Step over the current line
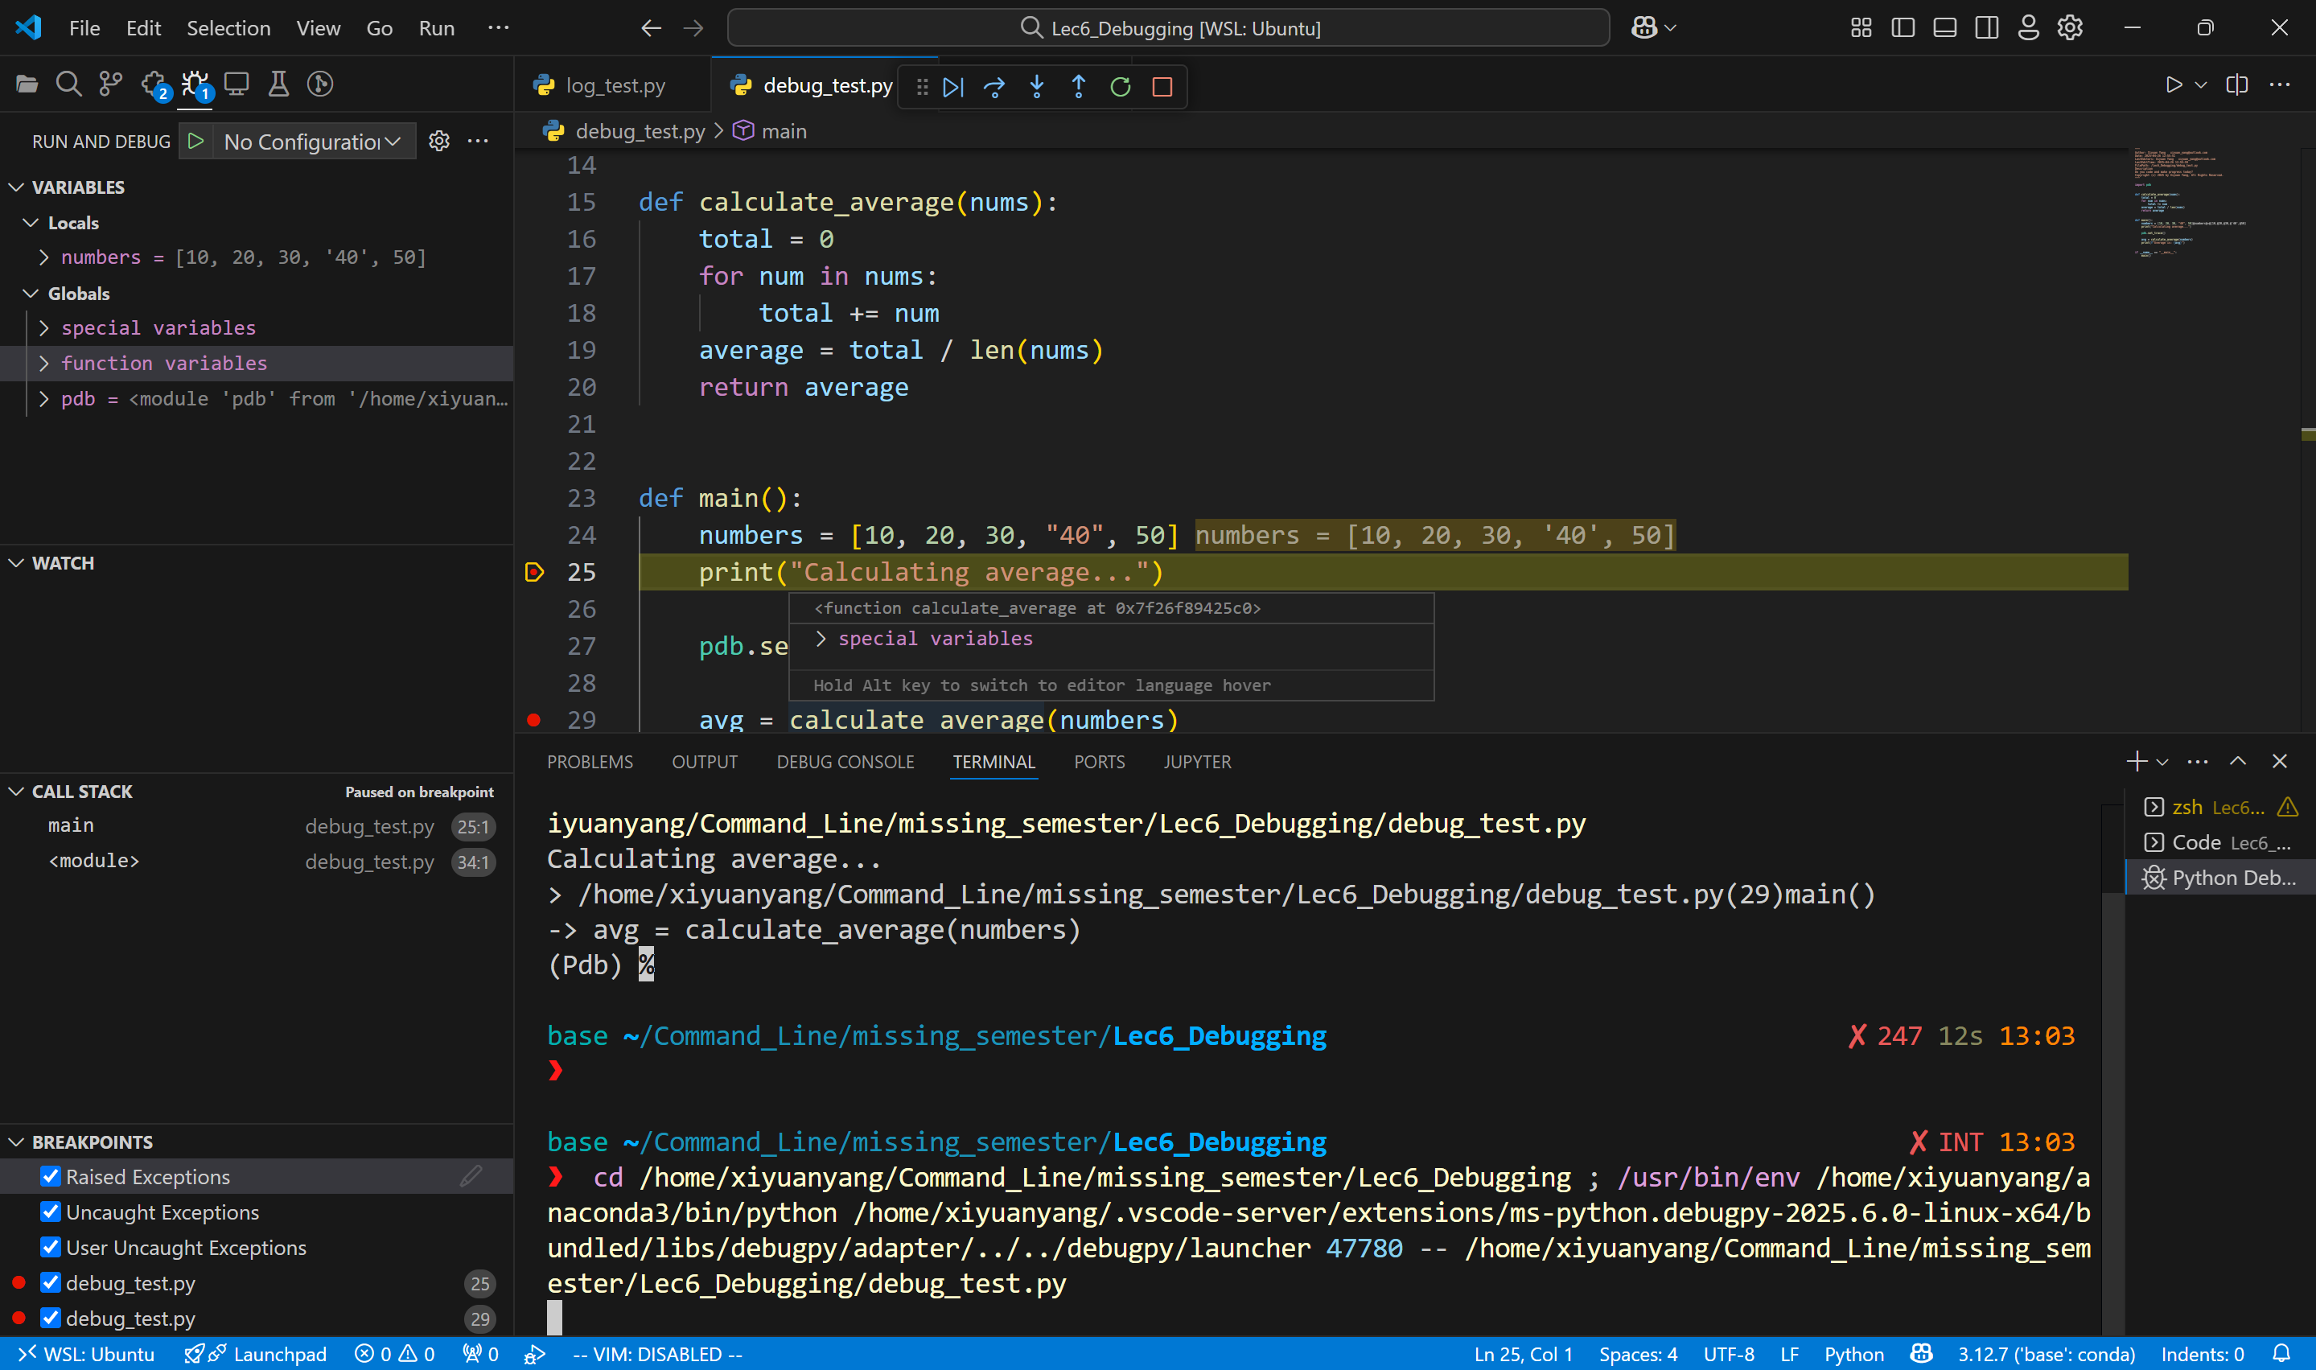The image size is (2316, 1370). (994, 87)
